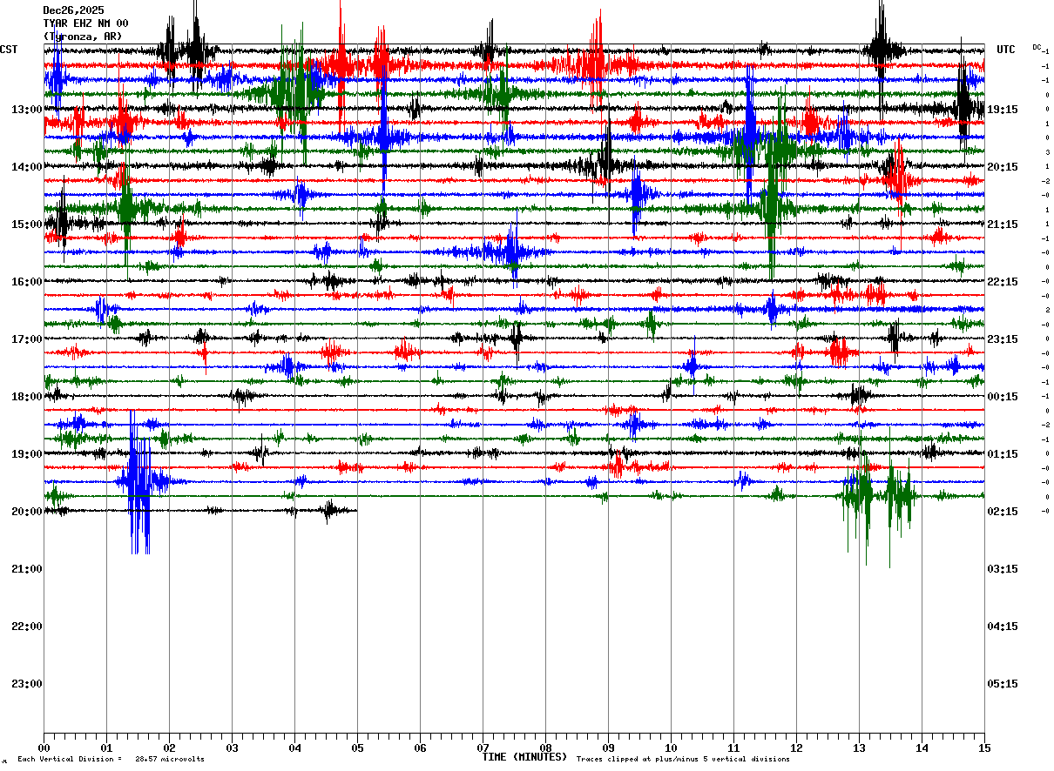
Task: Click the 01:15 UTC time label
Action: pos(1003,454)
